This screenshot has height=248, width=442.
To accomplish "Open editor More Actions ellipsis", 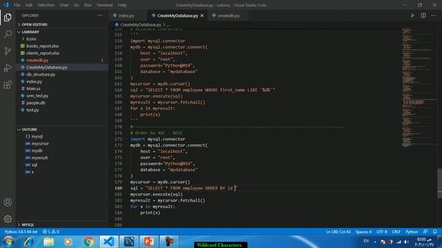I will pyautogui.click(x=434, y=15).
